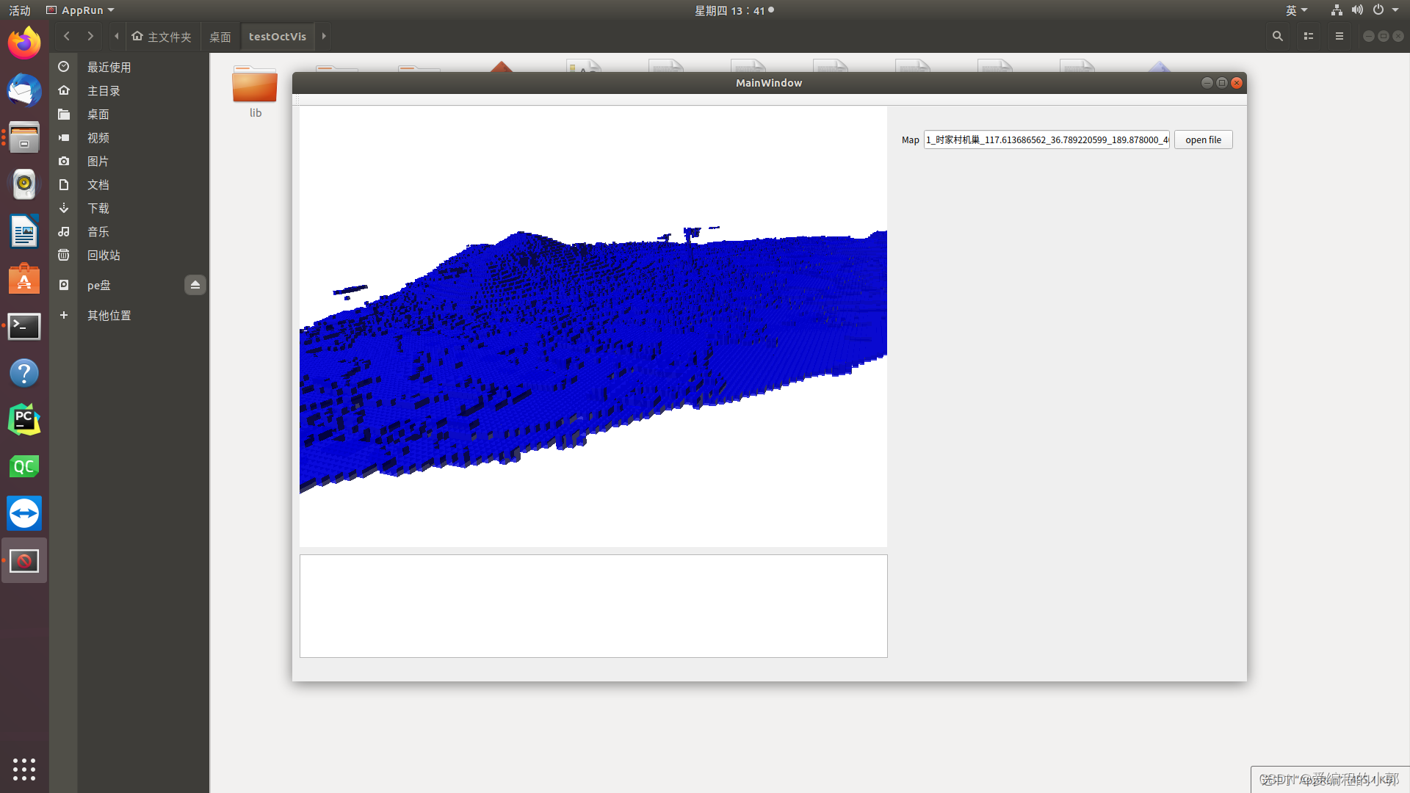Image resolution: width=1410 pixels, height=793 pixels.
Task: Select the 桌面 path breadcrumb
Action: click(x=220, y=37)
